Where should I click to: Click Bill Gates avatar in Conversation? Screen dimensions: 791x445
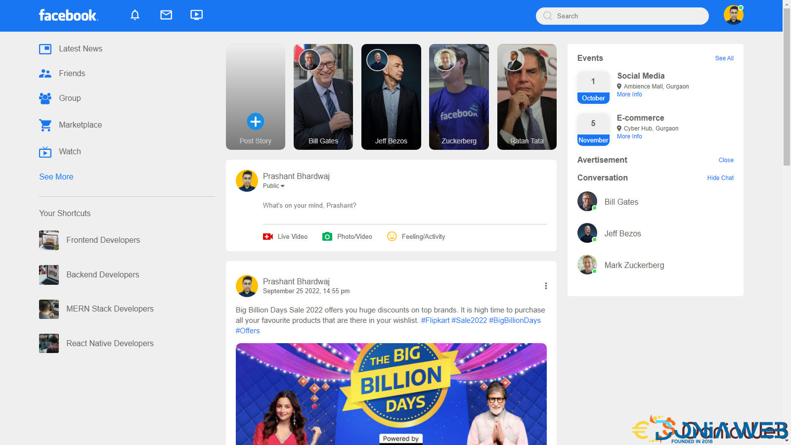click(x=587, y=202)
